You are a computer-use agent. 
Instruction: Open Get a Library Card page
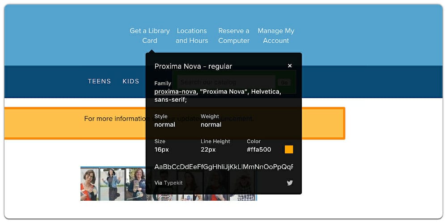pos(150,36)
